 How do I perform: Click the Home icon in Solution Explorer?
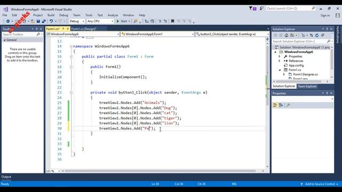click(286, 35)
